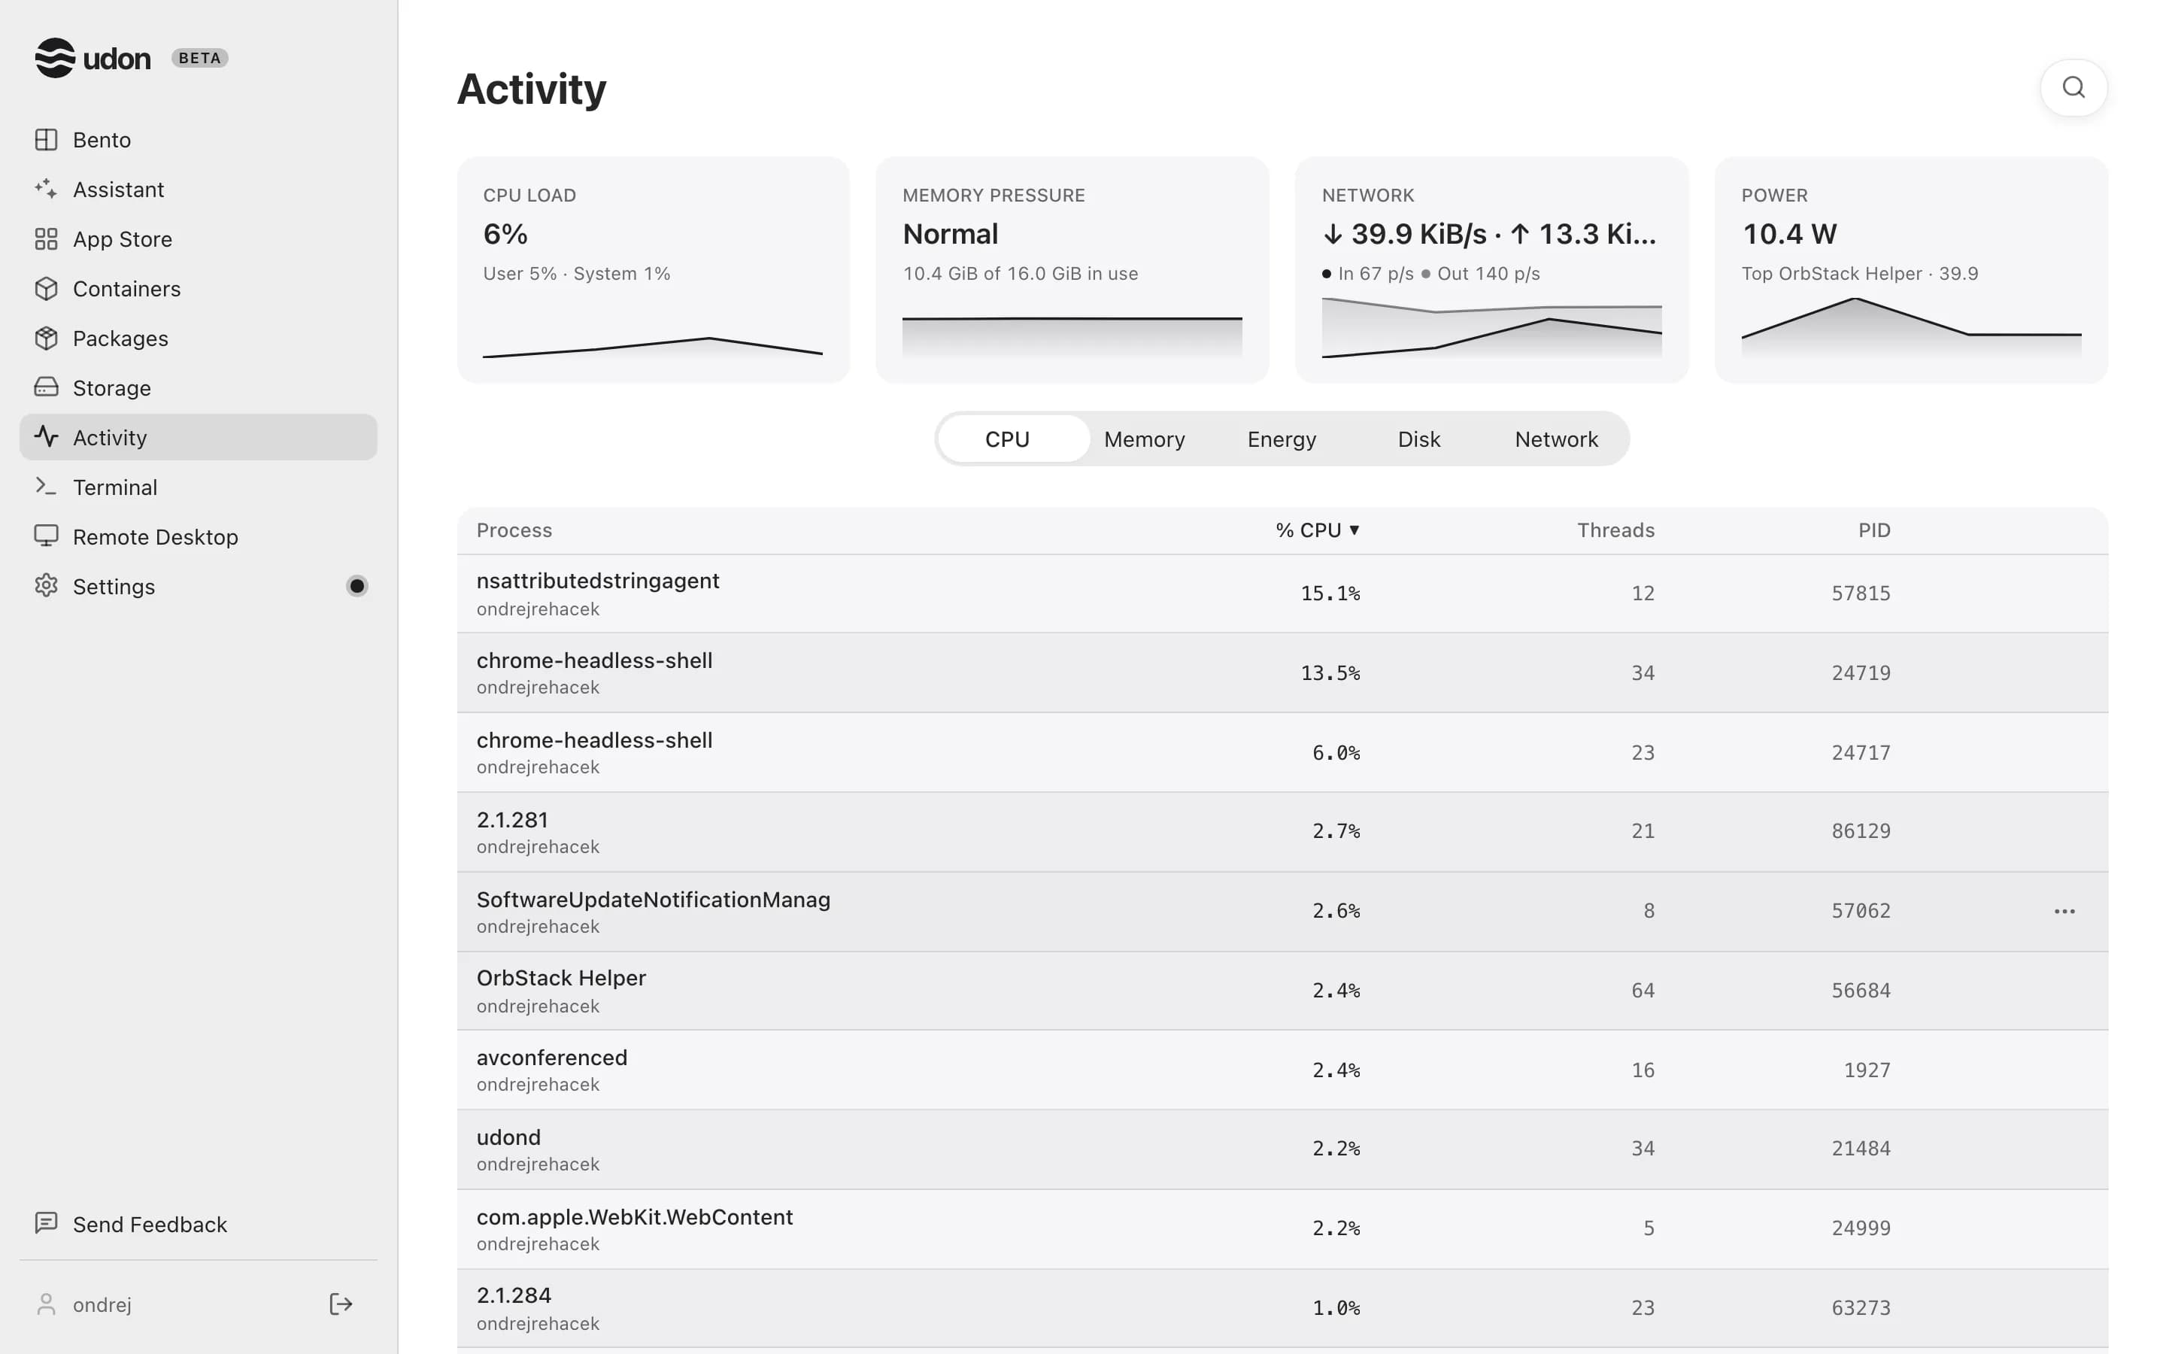This screenshot has height=1354, width=2166.
Task: Open Bento via its sidebar icon
Action: tap(47, 140)
